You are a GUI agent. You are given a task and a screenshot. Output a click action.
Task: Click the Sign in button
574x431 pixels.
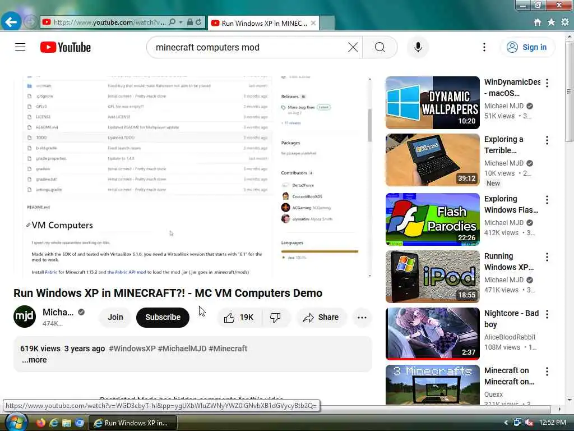click(x=527, y=47)
